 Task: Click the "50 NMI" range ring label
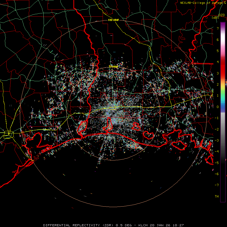[113, 67]
